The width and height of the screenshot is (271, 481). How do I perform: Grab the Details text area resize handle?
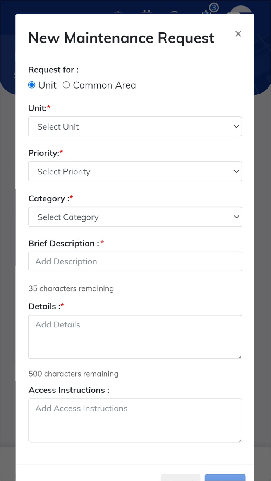pyautogui.click(x=240, y=356)
